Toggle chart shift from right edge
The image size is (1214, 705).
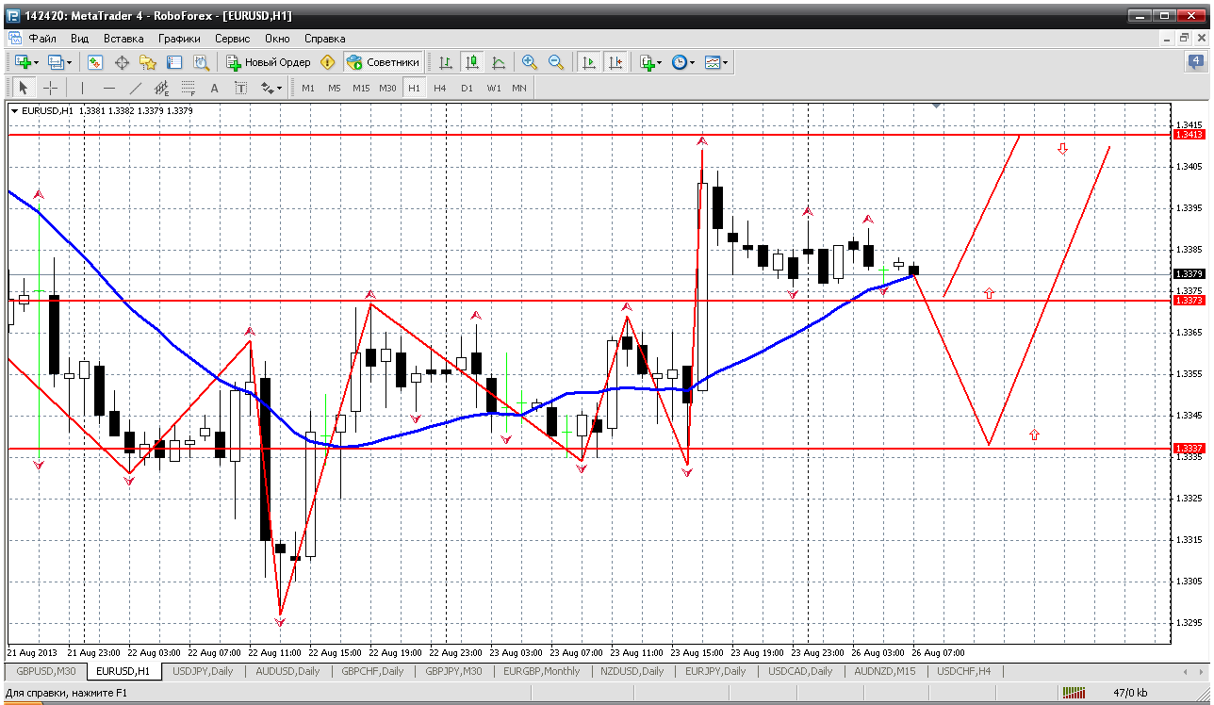(615, 62)
